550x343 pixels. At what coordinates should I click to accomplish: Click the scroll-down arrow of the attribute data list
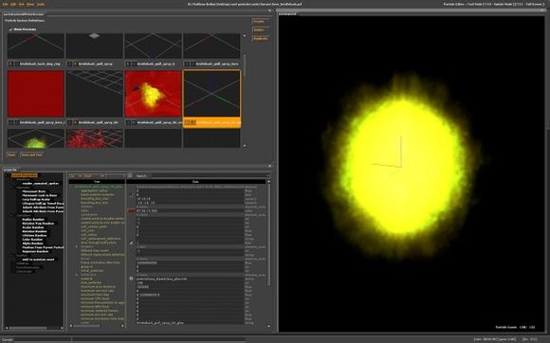(269, 326)
